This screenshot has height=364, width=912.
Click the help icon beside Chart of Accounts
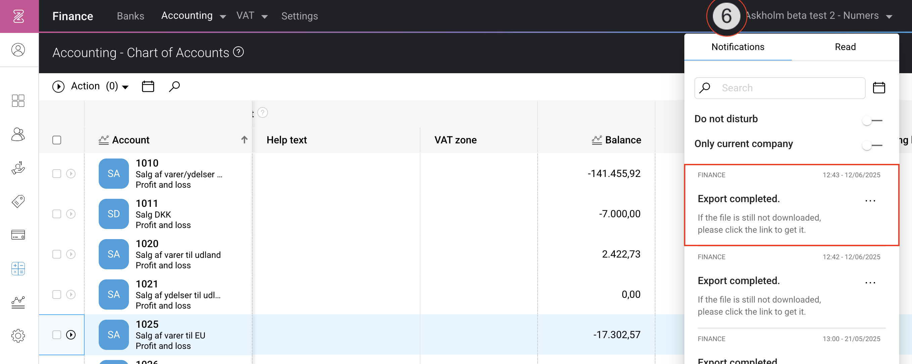[x=239, y=52]
